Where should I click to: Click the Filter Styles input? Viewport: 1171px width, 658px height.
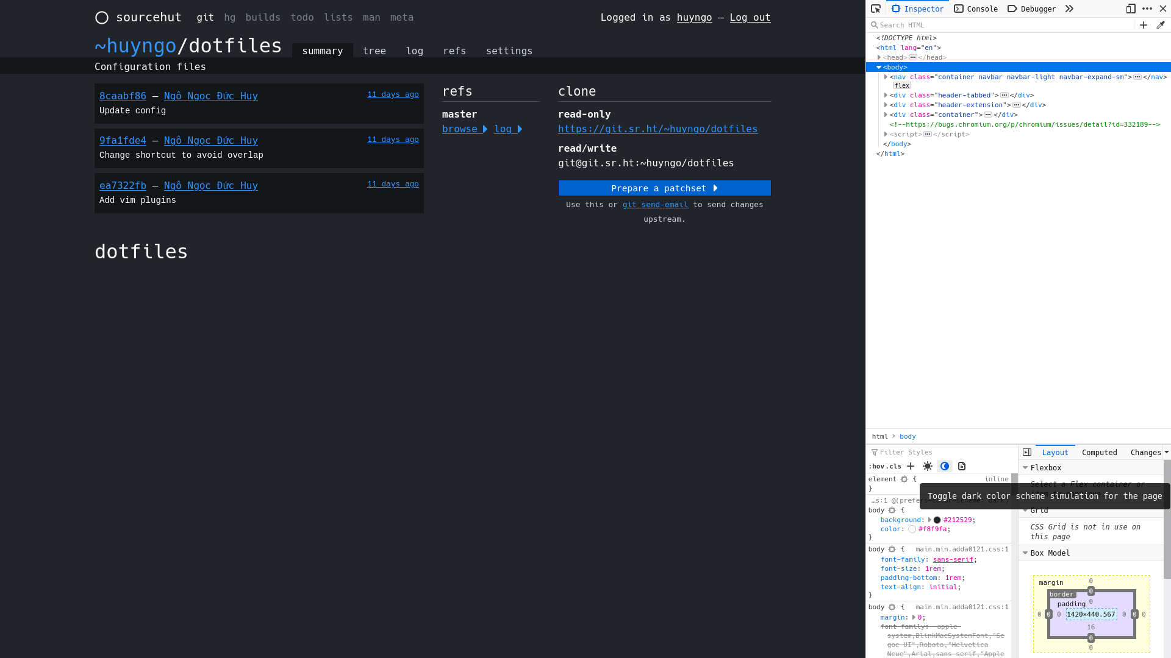coord(942,452)
